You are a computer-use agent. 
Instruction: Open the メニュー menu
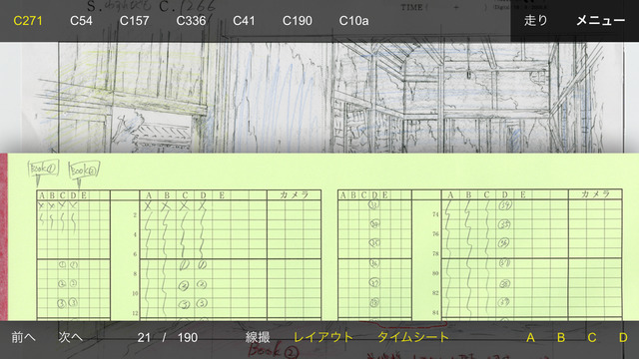600,20
